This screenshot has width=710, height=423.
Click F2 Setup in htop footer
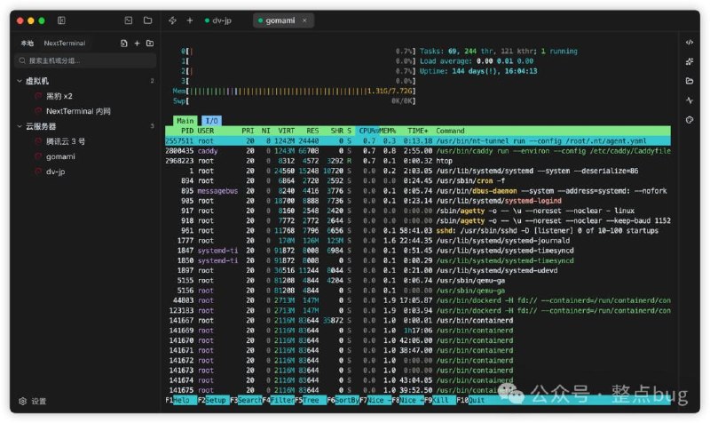point(213,400)
